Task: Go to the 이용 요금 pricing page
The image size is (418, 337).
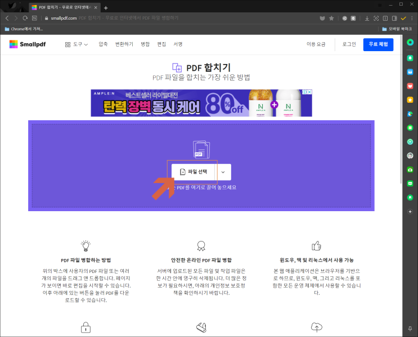Action: coord(316,44)
